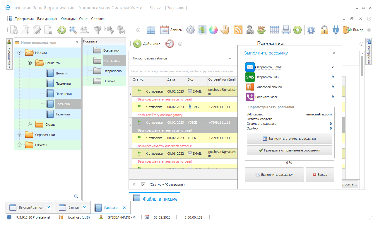378x225 pixels.
Task: Click the red clock icon
Action: [170, 44]
